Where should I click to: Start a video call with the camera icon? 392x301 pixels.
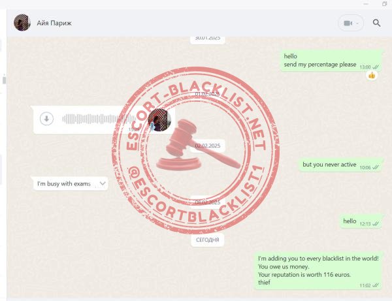(x=348, y=24)
